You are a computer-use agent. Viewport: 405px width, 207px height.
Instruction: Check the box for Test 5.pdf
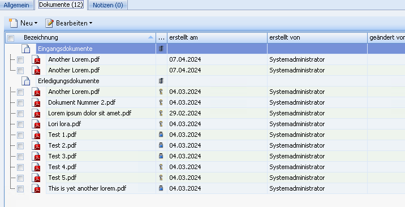(20, 178)
